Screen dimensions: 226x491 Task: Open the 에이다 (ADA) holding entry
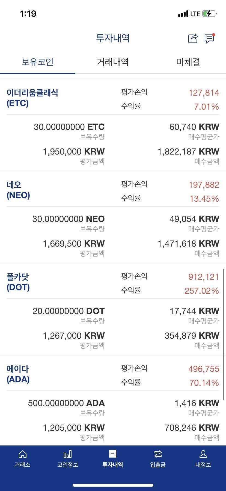[x=18, y=374]
